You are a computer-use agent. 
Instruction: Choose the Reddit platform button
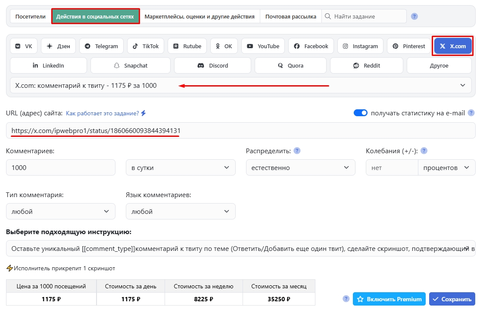[366, 65]
